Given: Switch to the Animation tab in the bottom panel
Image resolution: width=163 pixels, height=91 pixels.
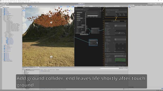Looking at the screenshot, I should 31,67.
